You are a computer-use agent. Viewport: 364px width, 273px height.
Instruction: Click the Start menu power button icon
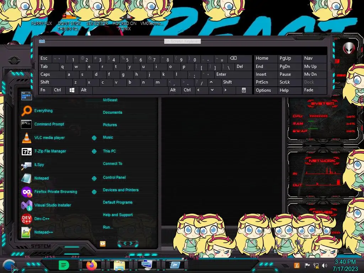(103, 243)
